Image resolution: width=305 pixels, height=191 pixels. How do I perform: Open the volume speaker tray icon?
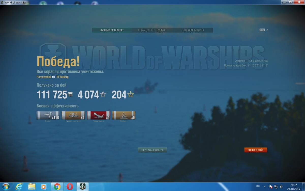(281, 187)
